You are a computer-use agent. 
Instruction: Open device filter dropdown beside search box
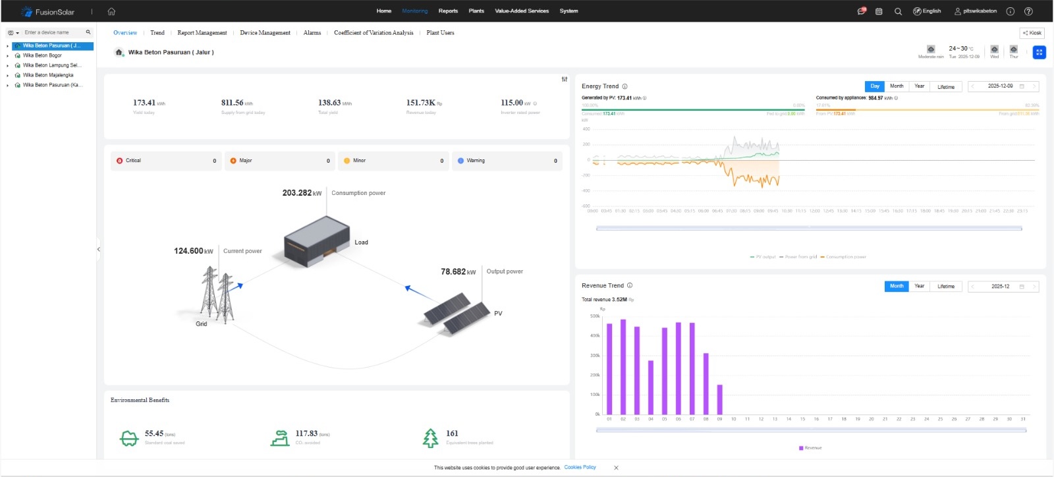(x=13, y=32)
